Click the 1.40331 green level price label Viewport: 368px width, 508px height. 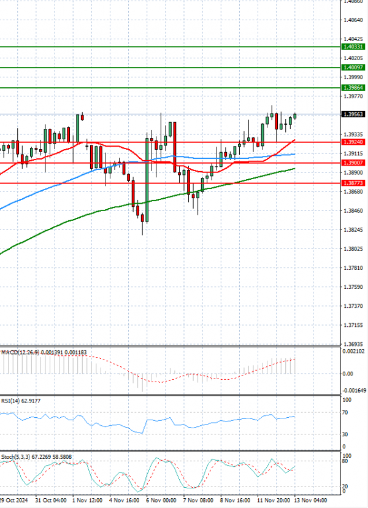point(353,47)
